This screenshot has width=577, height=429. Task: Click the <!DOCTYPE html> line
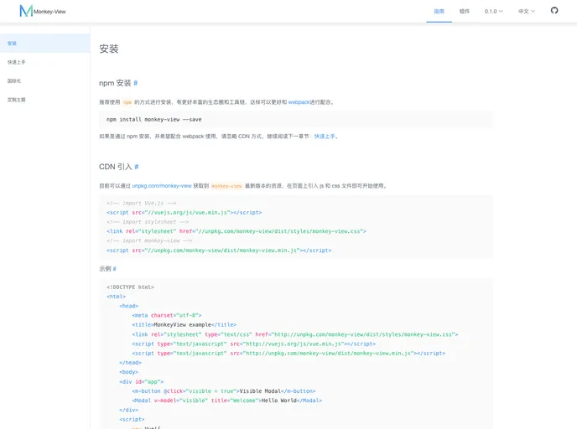pyautogui.click(x=130, y=287)
